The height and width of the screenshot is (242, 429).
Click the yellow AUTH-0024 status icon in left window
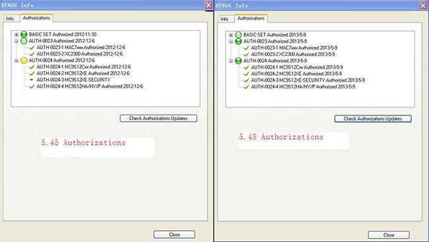(24, 61)
